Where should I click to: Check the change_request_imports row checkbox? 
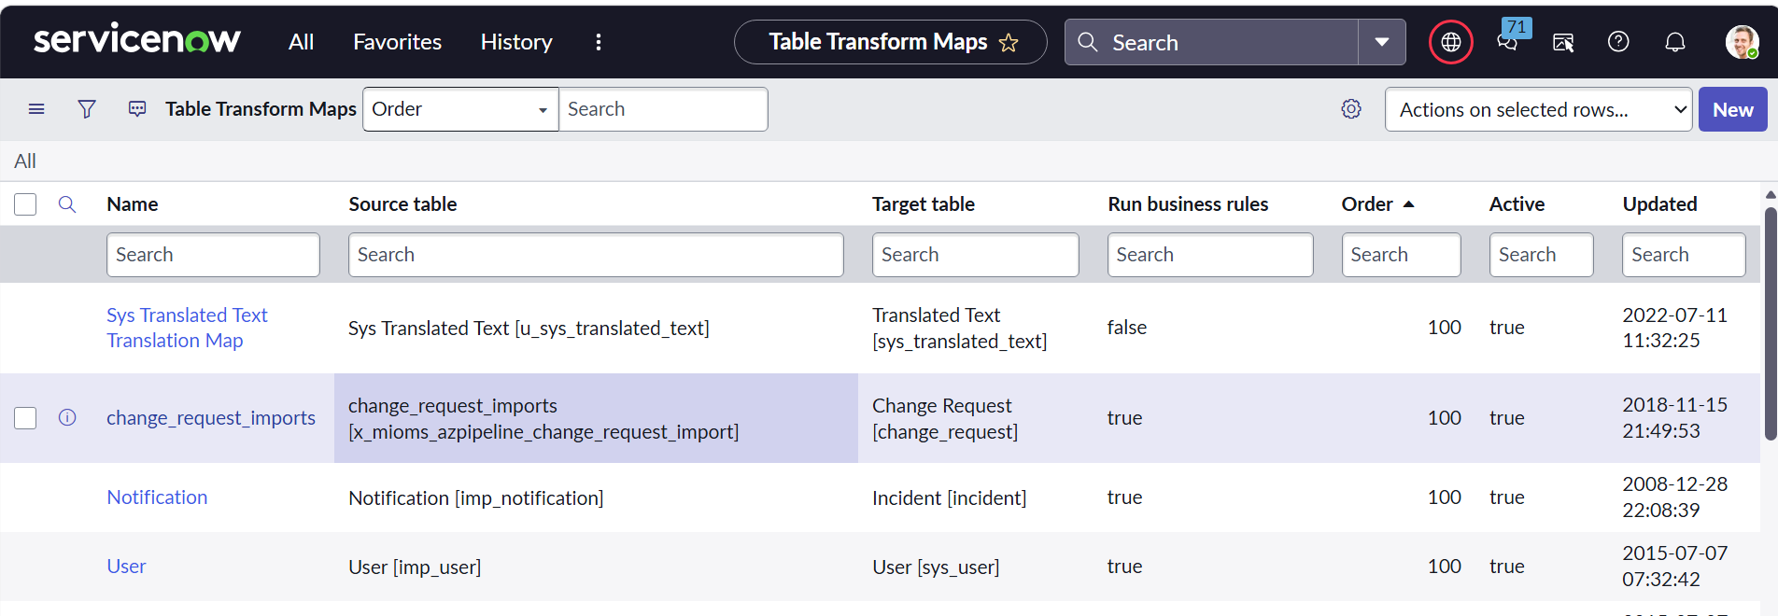(x=25, y=417)
